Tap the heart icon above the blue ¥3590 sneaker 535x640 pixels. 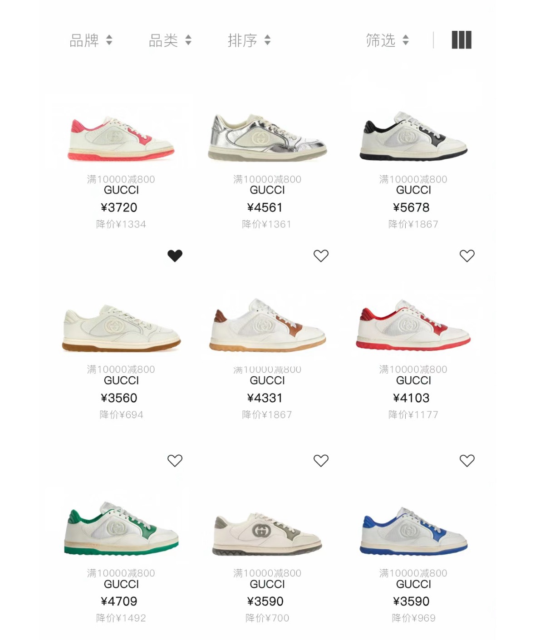pos(467,461)
